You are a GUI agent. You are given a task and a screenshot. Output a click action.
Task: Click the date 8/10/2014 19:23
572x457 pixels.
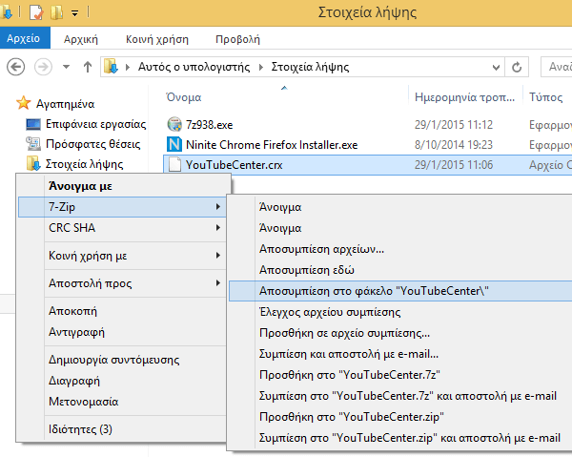(454, 145)
